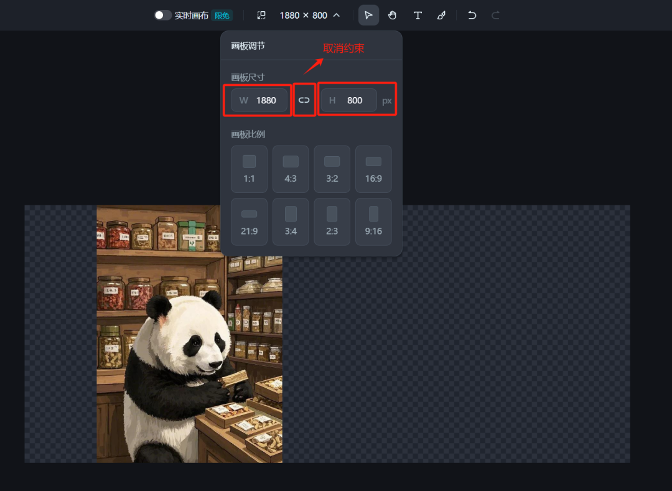The height and width of the screenshot is (491, 672).
Task: Select the brush editing tool
Action: click(441, 15)
